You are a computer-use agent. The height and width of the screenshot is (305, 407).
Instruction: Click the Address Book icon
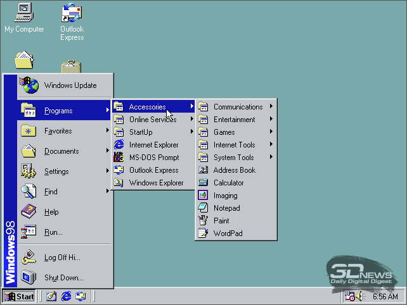click(x=203, y=170)
